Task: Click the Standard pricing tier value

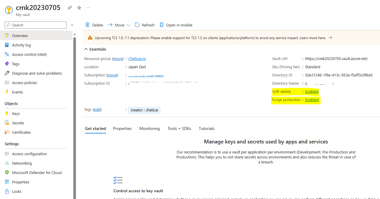Action: [313, 67]
